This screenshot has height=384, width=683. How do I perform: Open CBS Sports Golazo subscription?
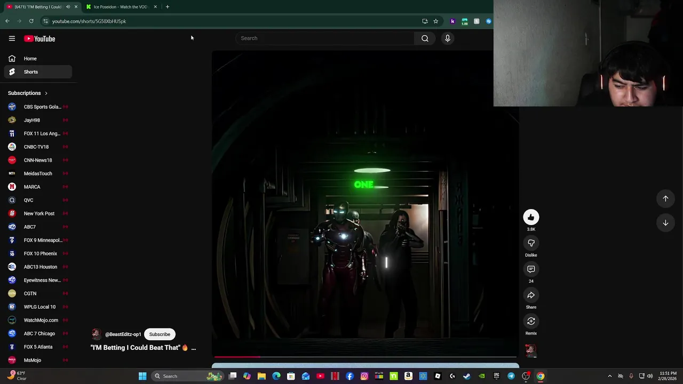tap(37, 107)
